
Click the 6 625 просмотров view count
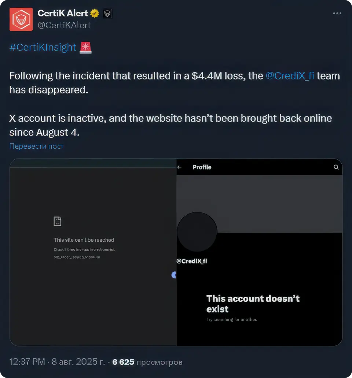(147, 362)
